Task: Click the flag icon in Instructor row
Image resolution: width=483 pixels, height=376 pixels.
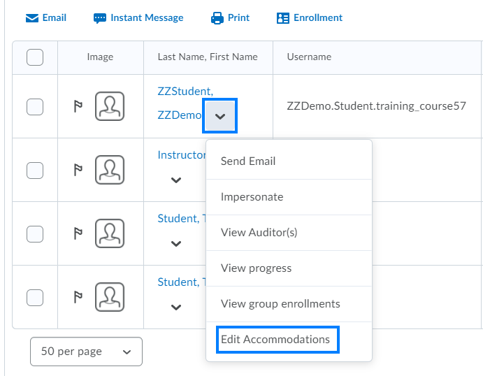Action: point(78,170)
